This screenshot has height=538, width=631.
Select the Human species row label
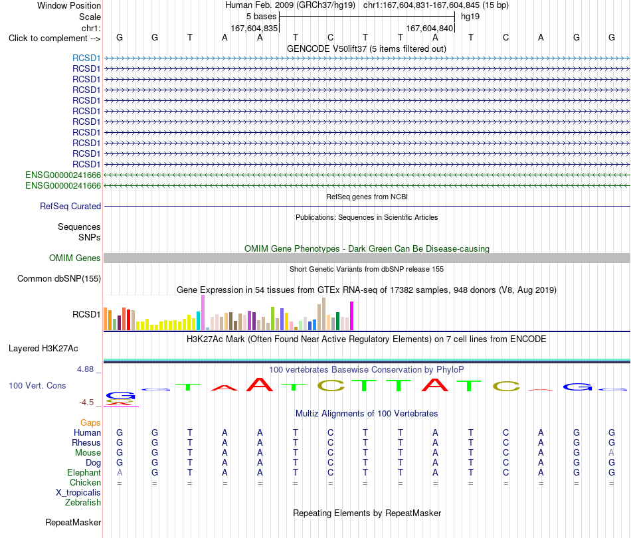point(87,432)
